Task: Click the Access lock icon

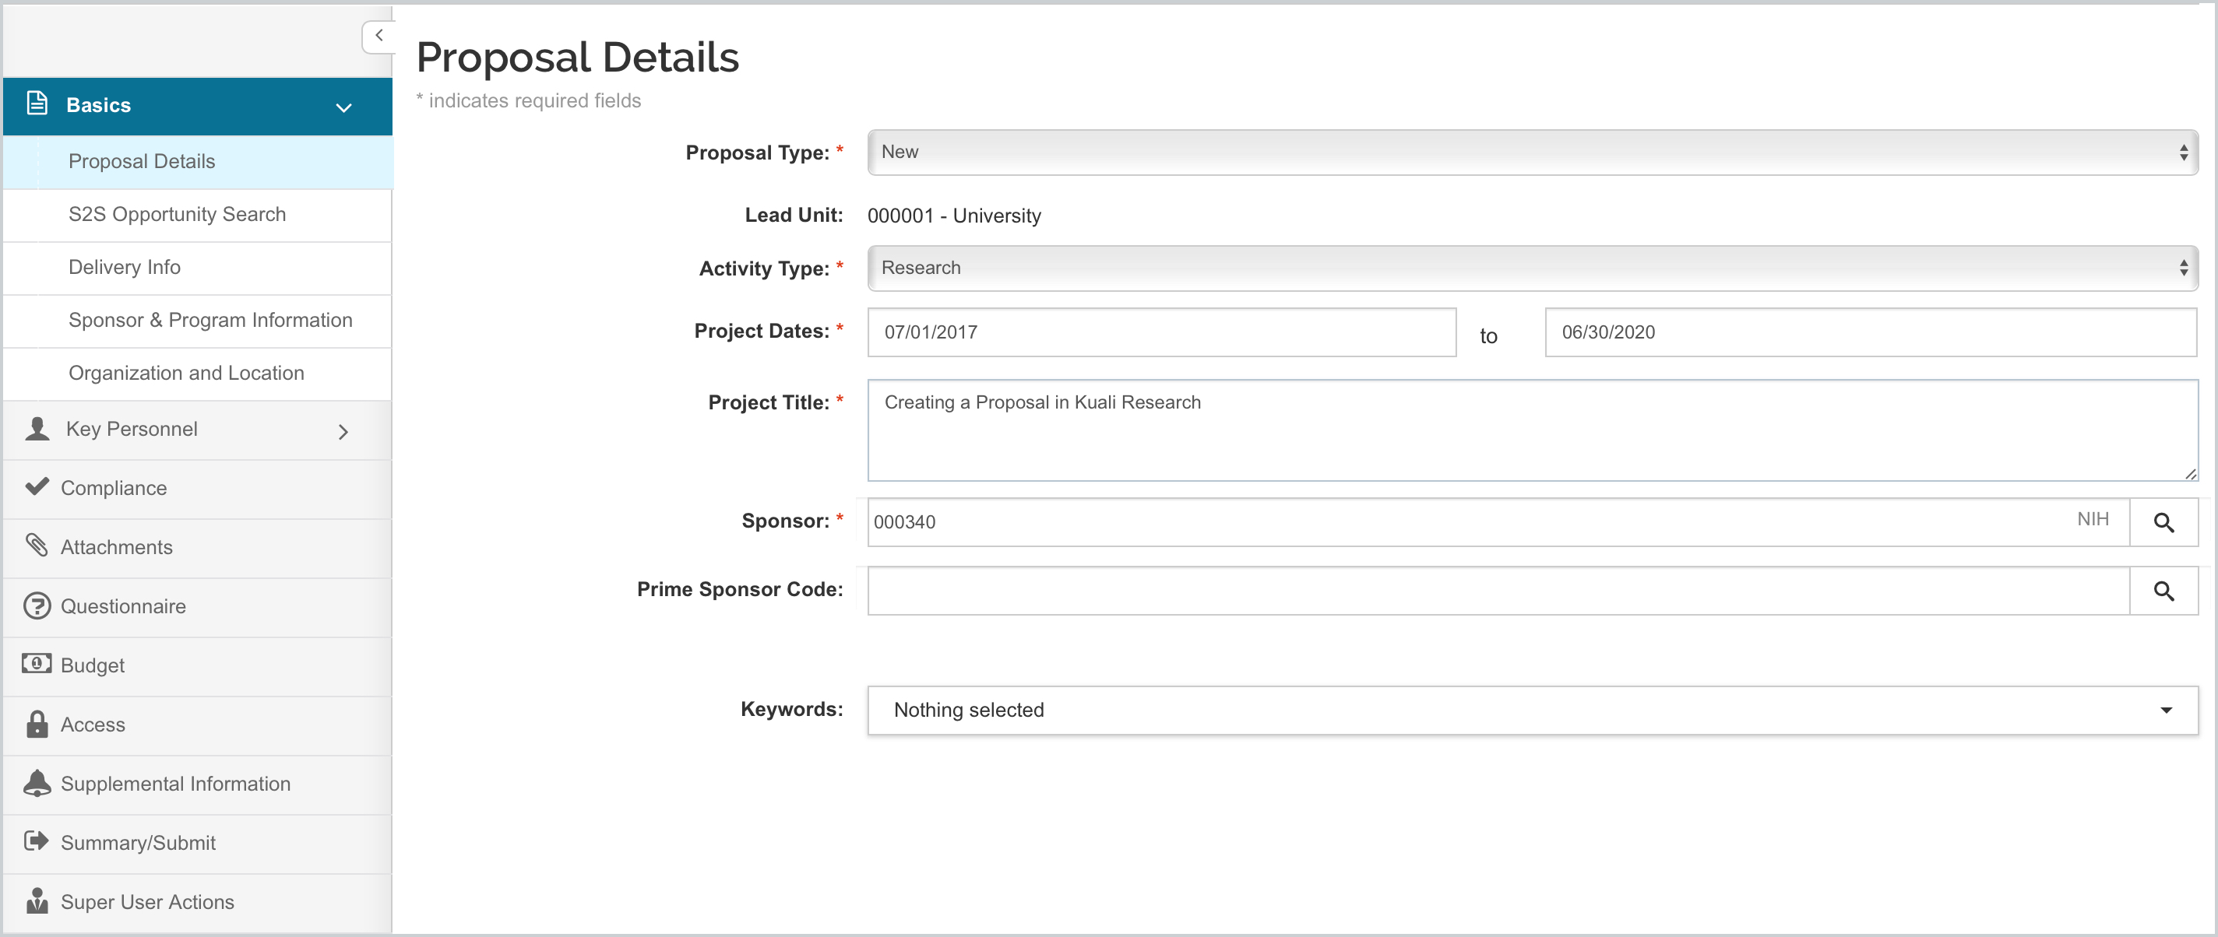Action: click(37, 725)
